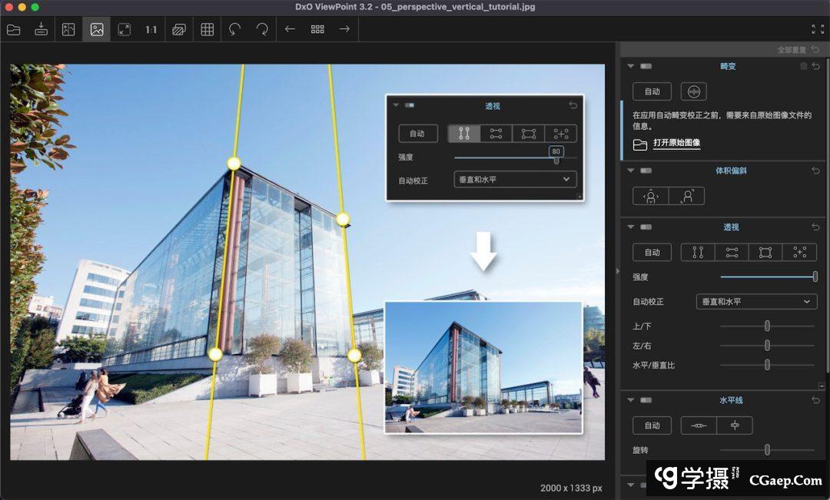Click the 打开原始图像 link
The height and width of the screenshot is (500, 830).
click(676, 144)
